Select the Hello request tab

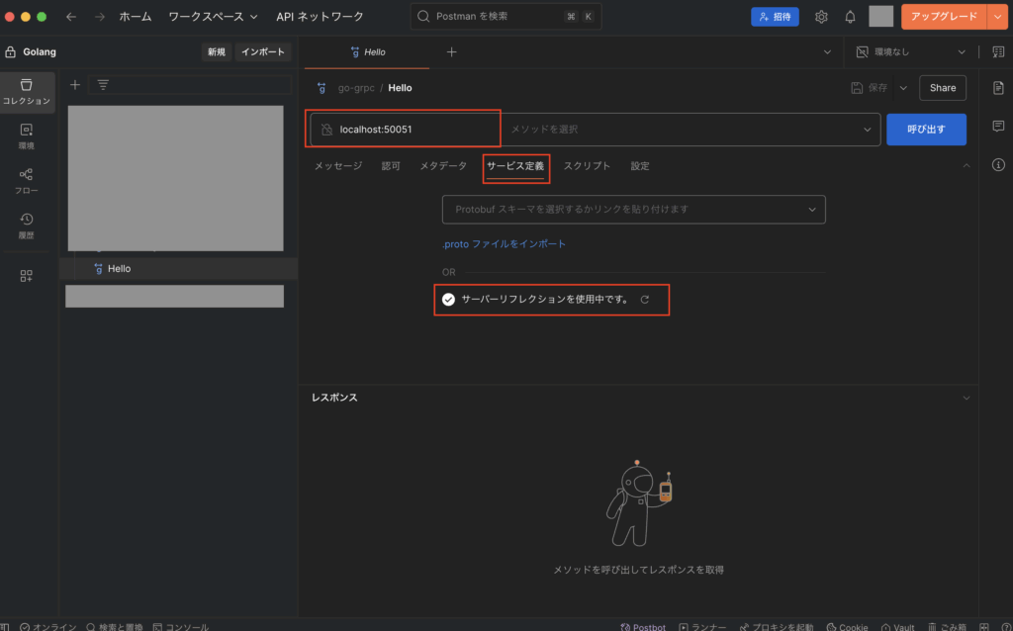367,51
